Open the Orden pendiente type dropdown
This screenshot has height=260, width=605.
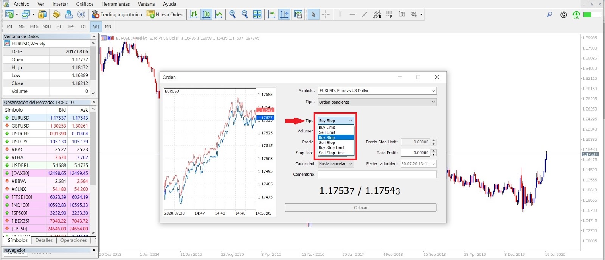click(x=433, y=102)
